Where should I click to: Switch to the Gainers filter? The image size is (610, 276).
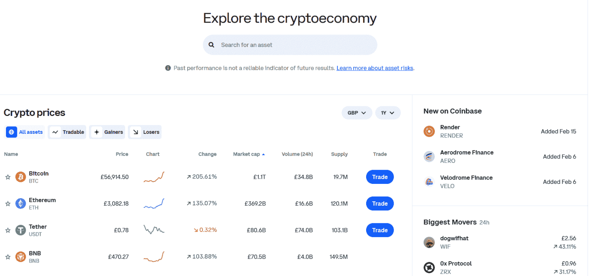point(107,132)
